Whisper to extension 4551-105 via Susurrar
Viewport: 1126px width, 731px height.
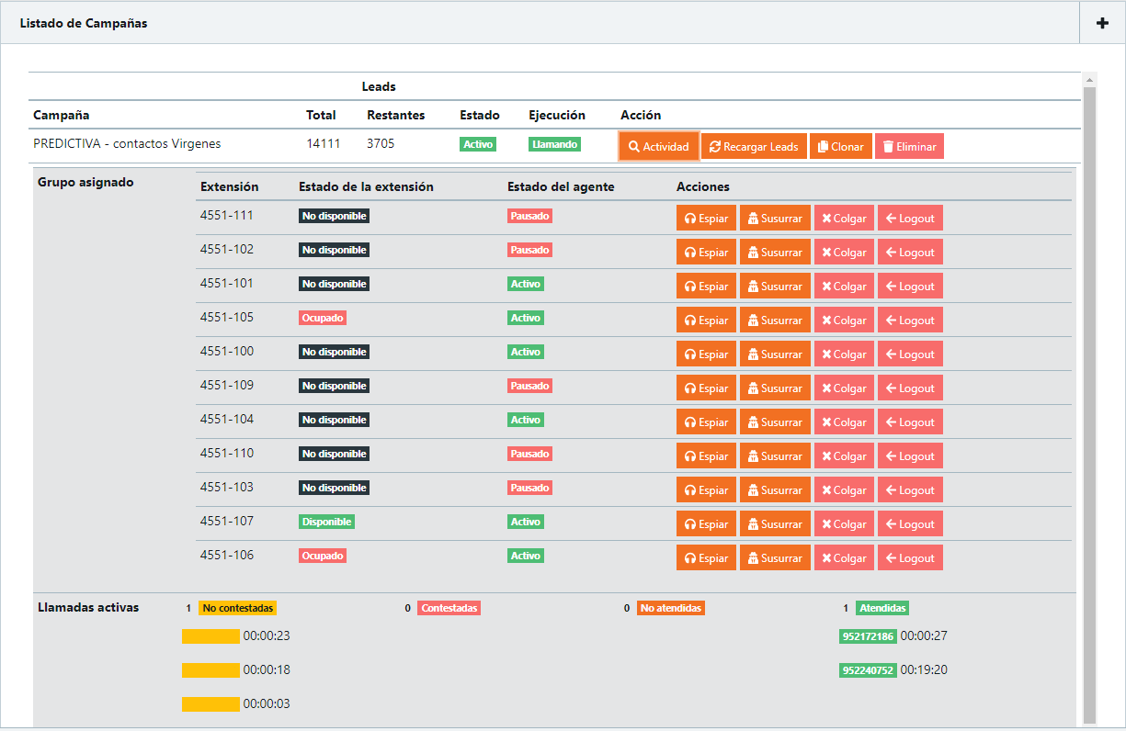click(775, 321)
